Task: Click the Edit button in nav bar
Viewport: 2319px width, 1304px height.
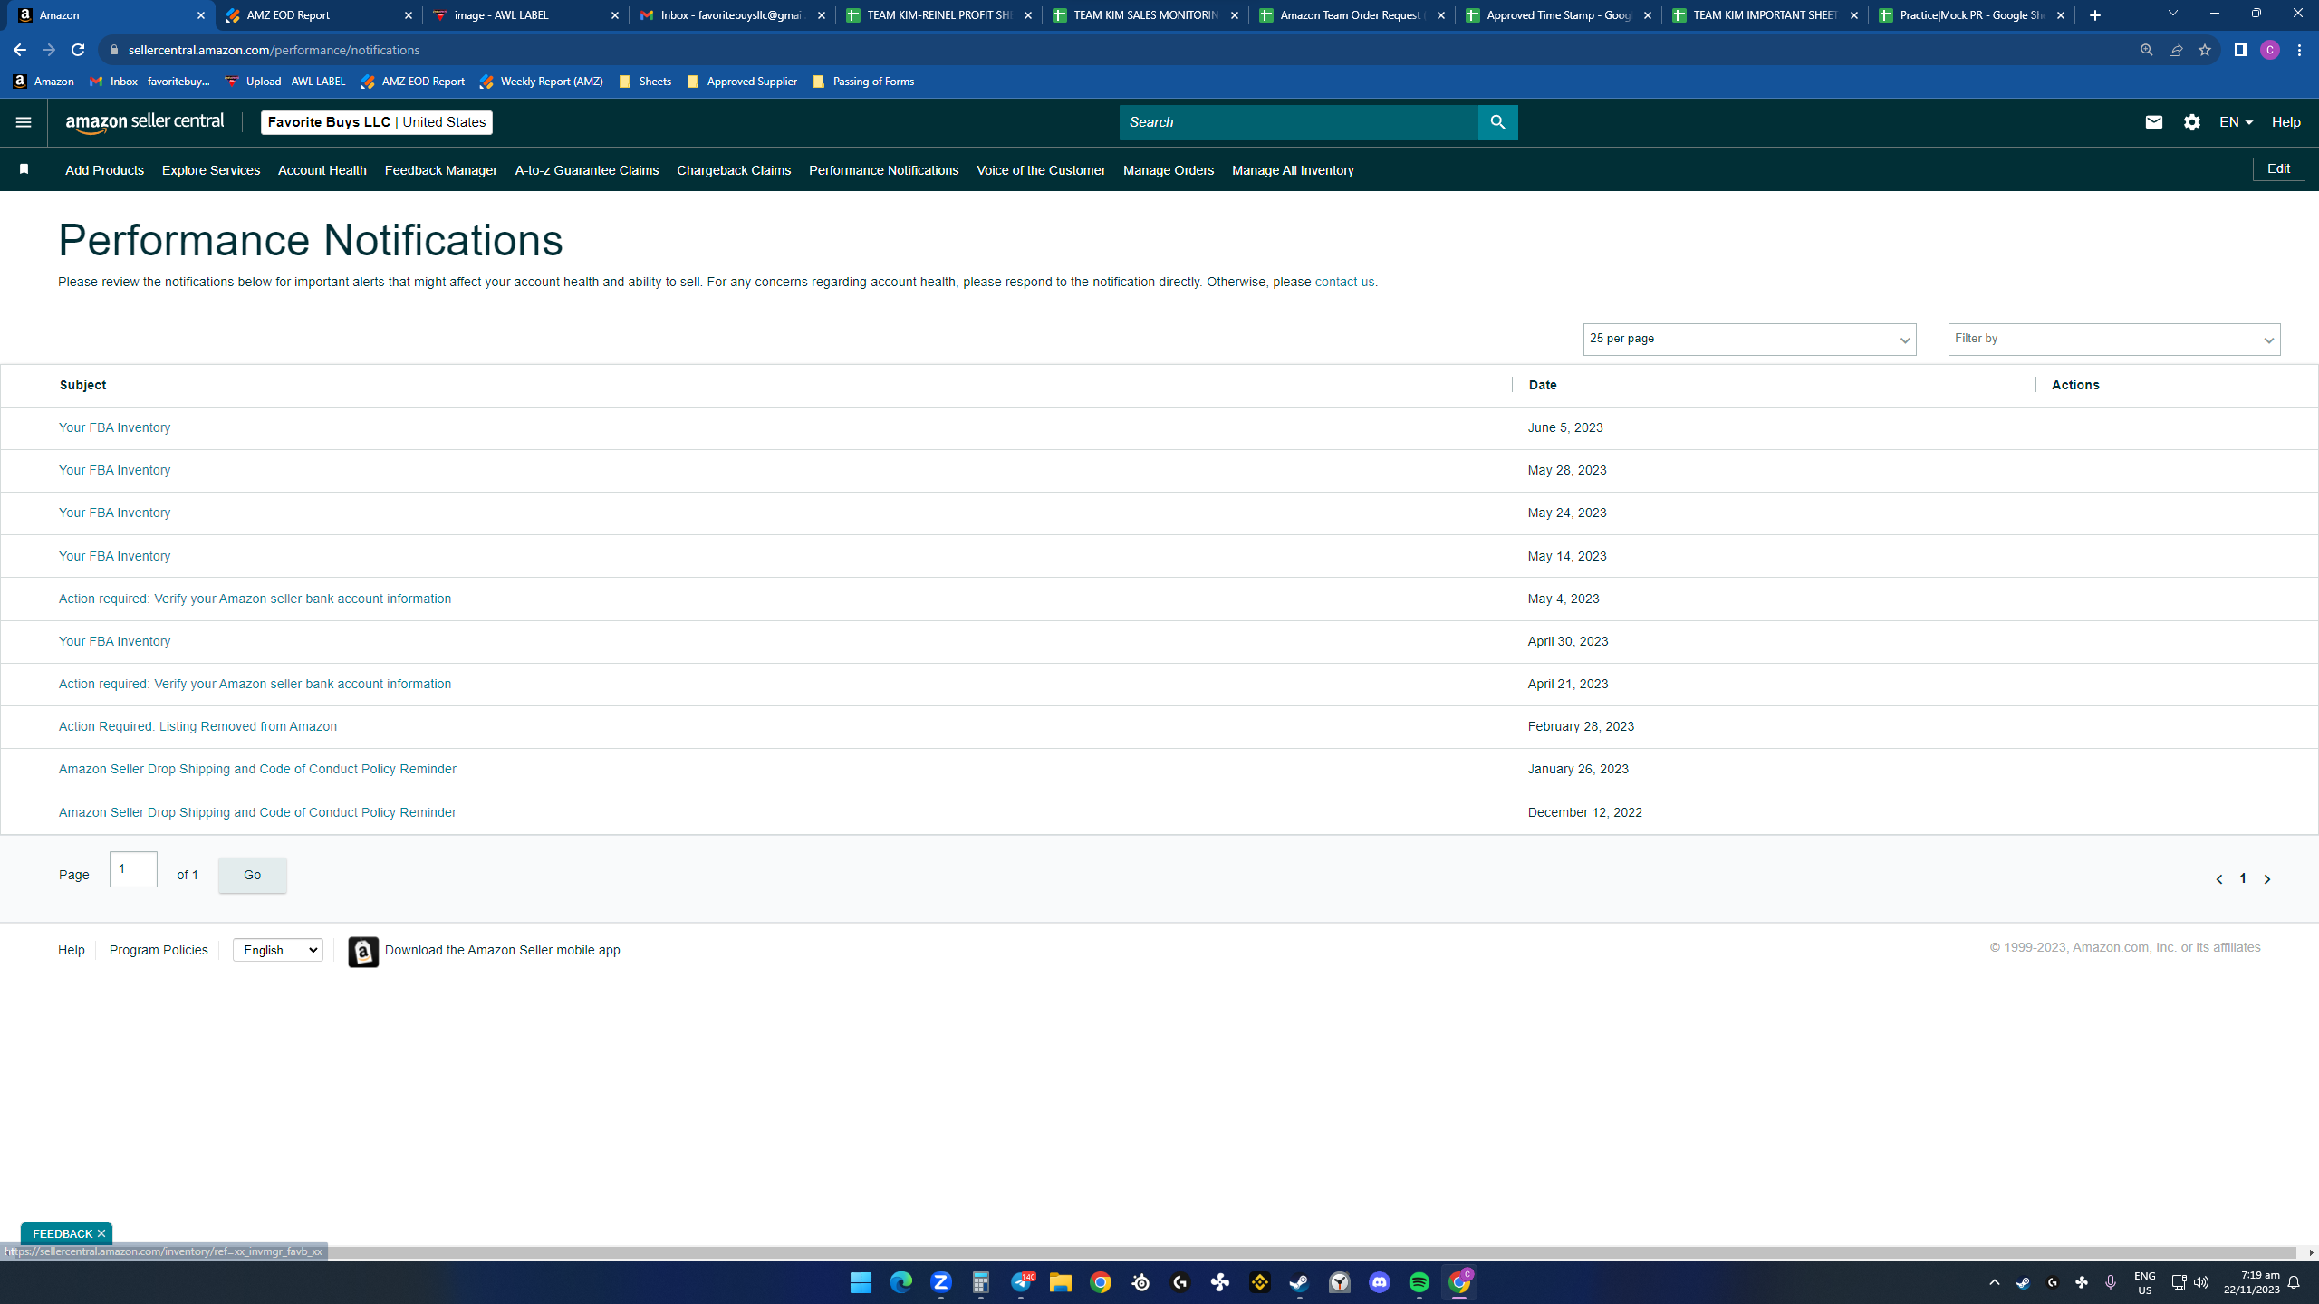Action: [2278, 168]
